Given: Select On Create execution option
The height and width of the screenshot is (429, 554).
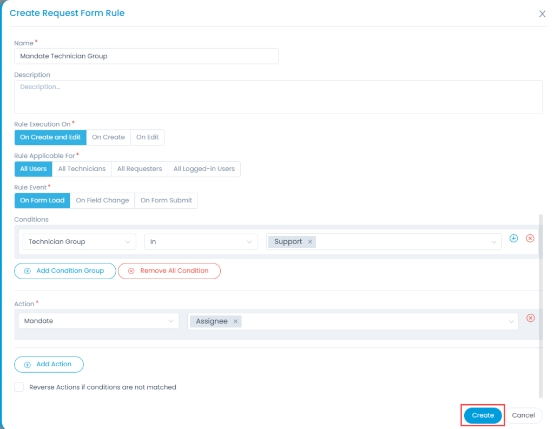Looking at the screenshot, I should (108, 137).
